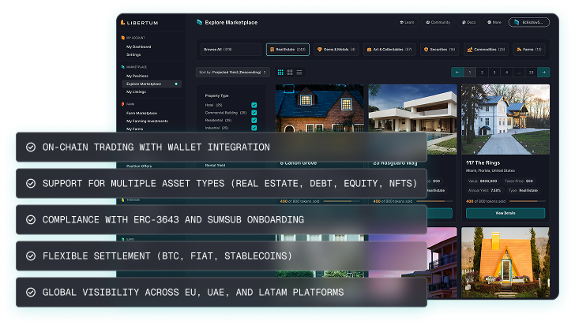Select the Farms category tab
Screen dimensions: 575x336
pos(529,50)
